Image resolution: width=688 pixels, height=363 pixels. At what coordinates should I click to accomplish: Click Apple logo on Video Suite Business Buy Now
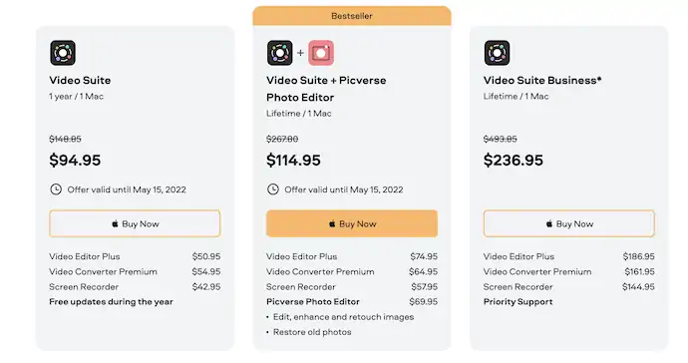pyautogui.click(x=549, y=223)
